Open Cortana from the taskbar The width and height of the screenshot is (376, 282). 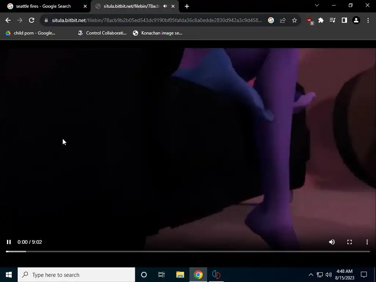144,275
